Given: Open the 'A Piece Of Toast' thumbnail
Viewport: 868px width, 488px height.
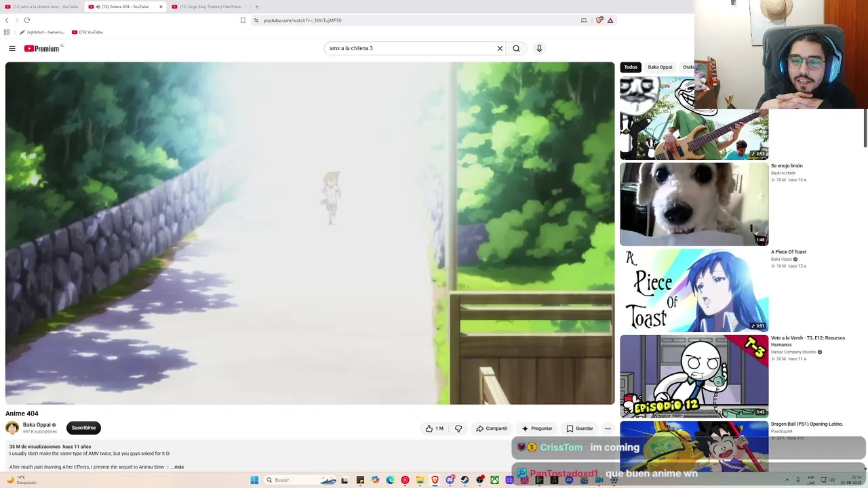Looking at the screenshot, I should [x=694, y=290].
